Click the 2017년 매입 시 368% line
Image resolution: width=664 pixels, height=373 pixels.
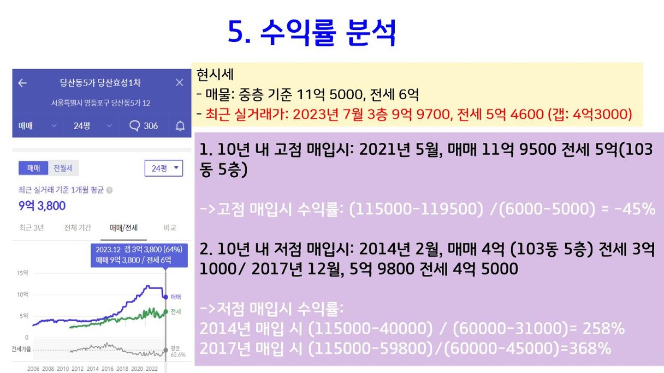[405, 348]
